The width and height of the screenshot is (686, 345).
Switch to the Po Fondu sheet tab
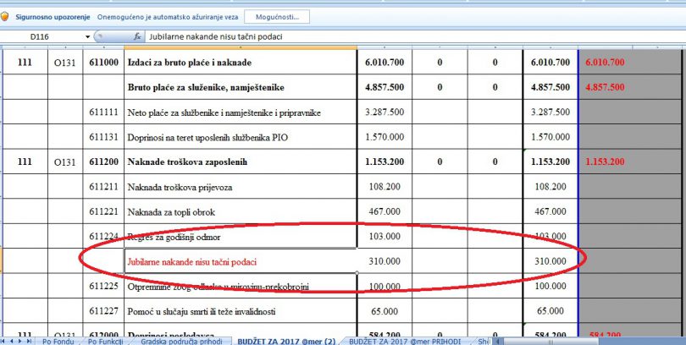[x=58, y=340]
